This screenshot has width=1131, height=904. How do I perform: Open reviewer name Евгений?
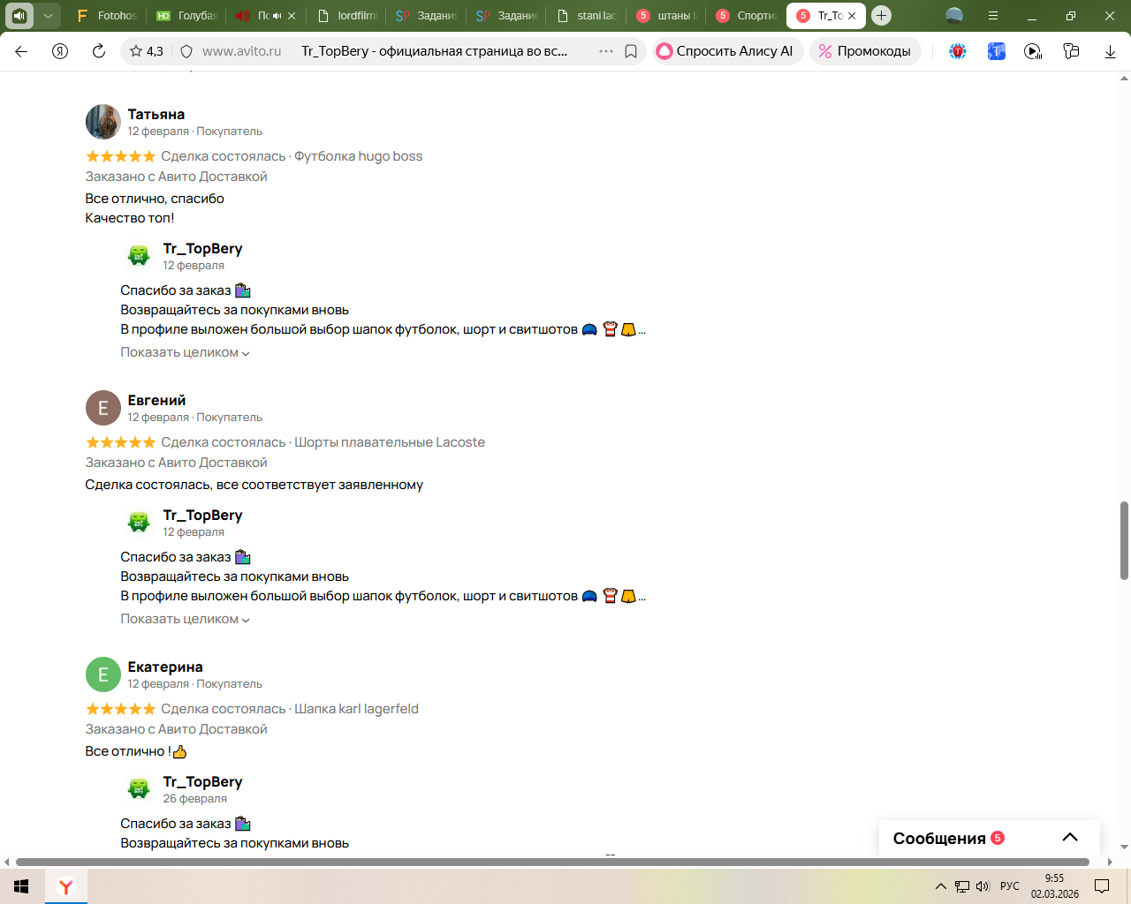point(156,400)
